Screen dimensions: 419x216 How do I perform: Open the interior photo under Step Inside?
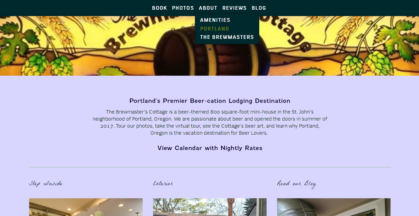[86, 207]
